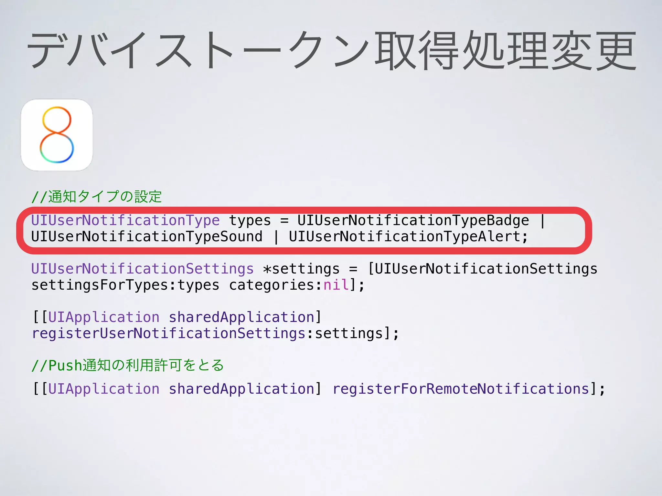Click the UIUserNotificationTypeSound constant
Viewport: 662px width, 496px height.
[147, 237]
